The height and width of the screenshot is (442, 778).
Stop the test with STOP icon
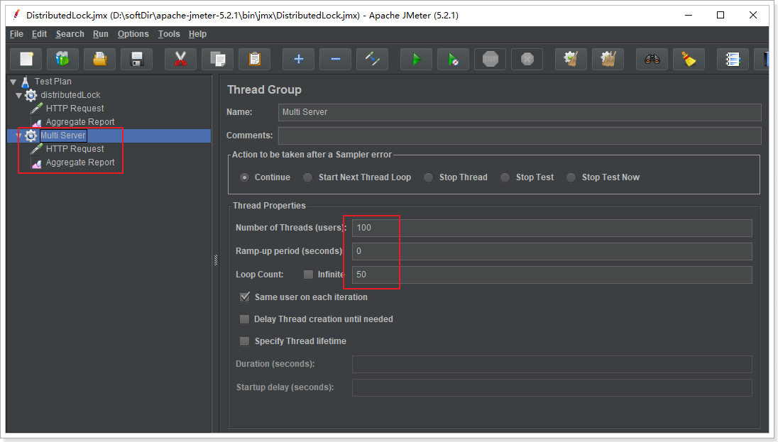491,59
